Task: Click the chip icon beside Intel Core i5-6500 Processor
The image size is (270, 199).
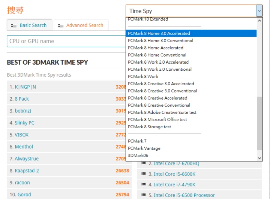Action: tap(143, 195)
